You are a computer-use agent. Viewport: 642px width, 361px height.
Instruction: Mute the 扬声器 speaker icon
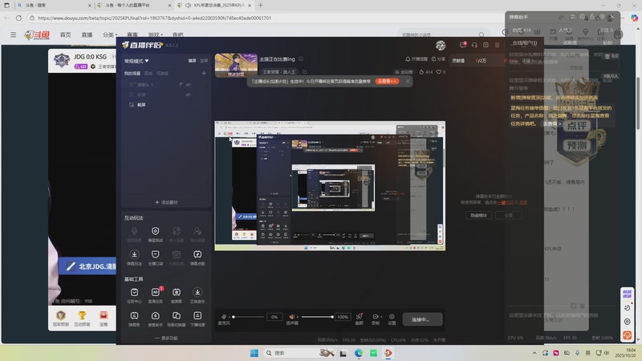coord(292,317)
